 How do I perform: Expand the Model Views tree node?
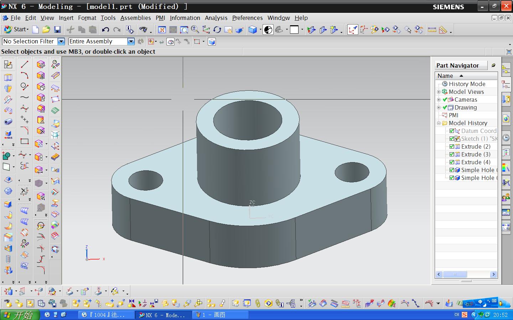439,92
